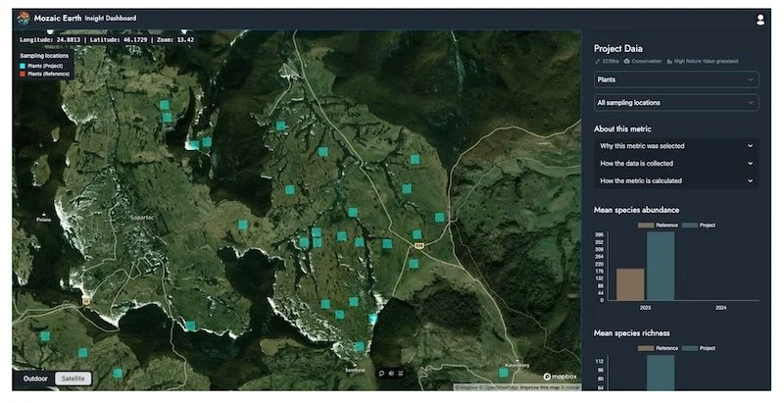Switch the basemap to Outdoor
The width and height of the screenshot is (784, 403).
coord(35,378)
